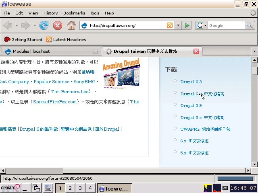Open the back history dropdown arrow
Image resolution: width=258 pixels, height=193 pixels.
17,25
